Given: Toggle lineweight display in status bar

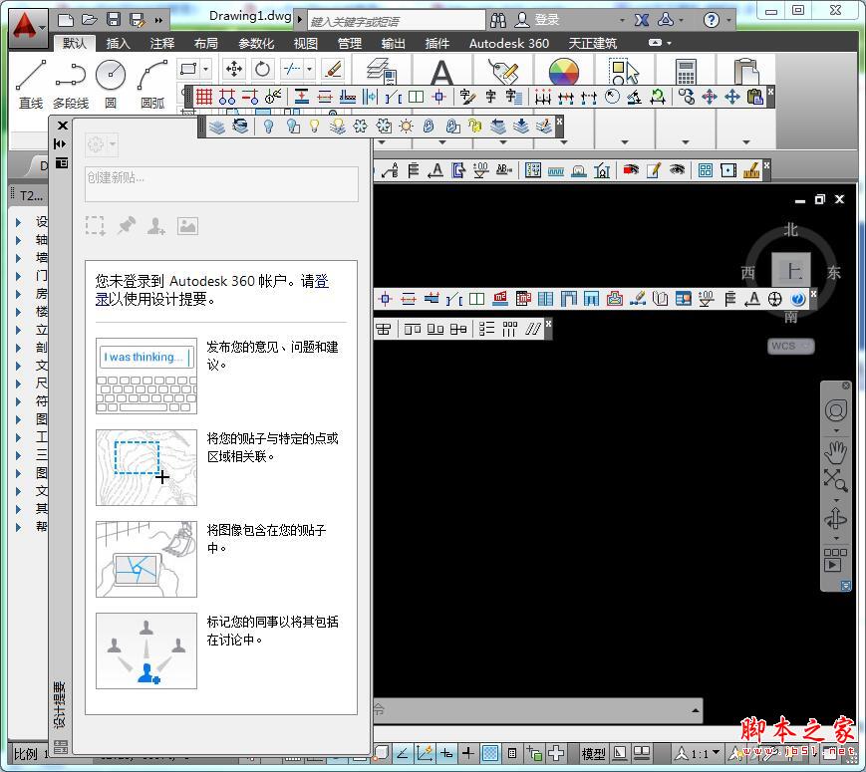Looking at the screenshot, I should point(467,753).
